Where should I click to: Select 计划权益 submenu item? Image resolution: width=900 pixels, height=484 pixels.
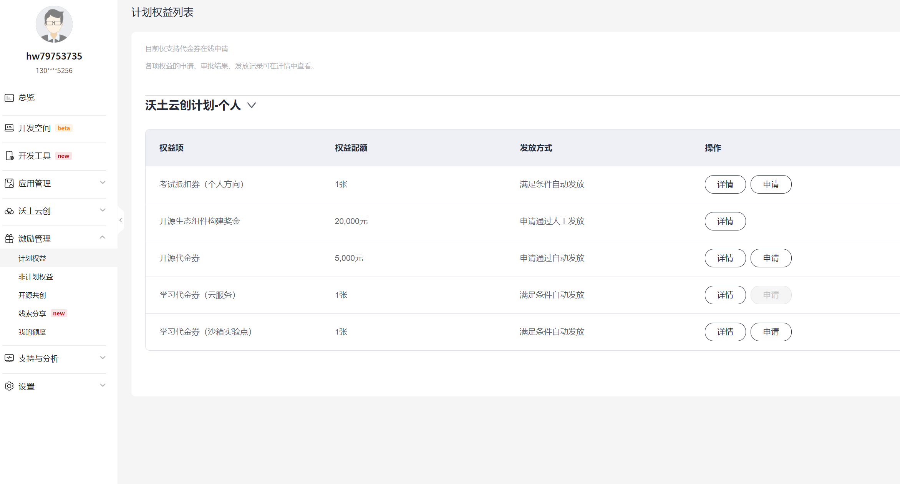click(x=59, y=258)
